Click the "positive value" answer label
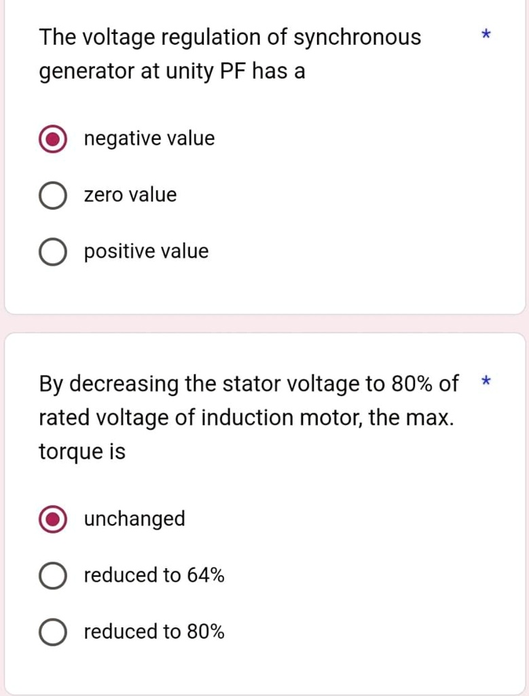Screen dimensions: 529x696 point(145,251)
